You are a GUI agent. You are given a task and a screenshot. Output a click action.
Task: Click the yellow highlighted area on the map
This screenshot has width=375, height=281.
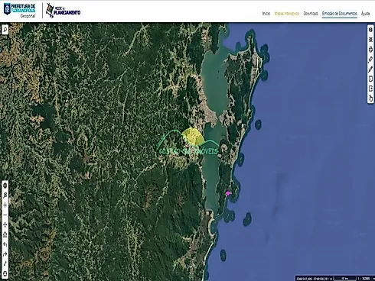193,136
